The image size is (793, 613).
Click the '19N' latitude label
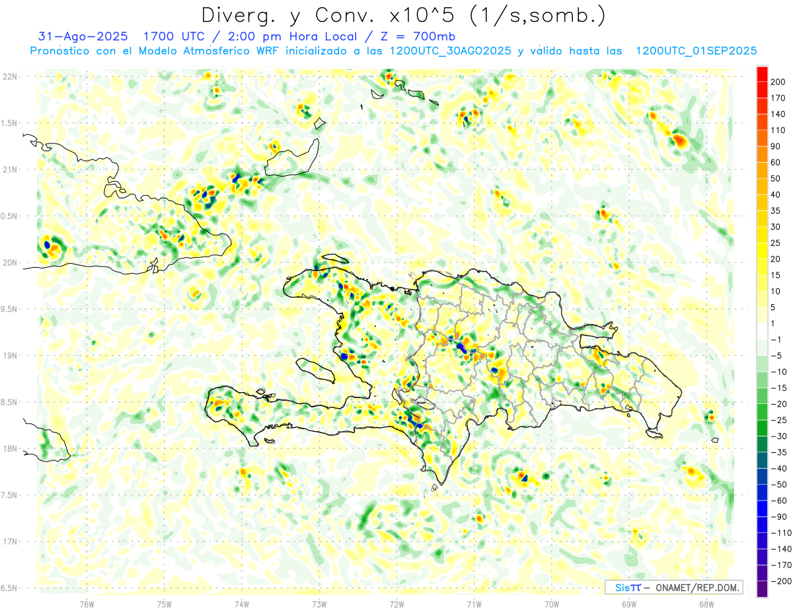pos(10,355)
